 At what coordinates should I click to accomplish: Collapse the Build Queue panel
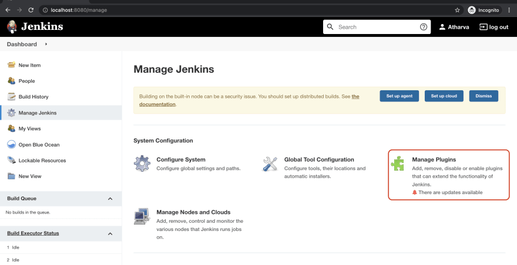[110, 199]
